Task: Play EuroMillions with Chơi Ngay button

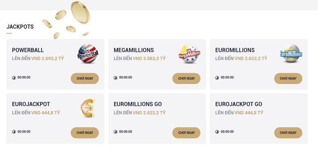Action: click(x=288, y=78)
